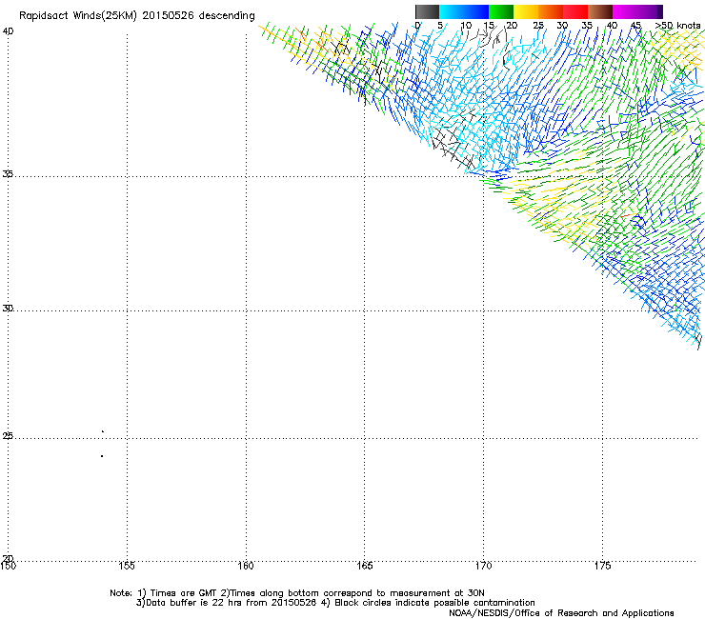Click the legend scale label '45'
The width and height of the screenshot is (705, 619).
(x=635, y=26)
